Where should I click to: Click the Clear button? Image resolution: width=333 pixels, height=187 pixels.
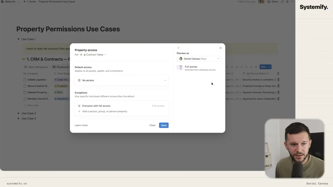(153, 125)
